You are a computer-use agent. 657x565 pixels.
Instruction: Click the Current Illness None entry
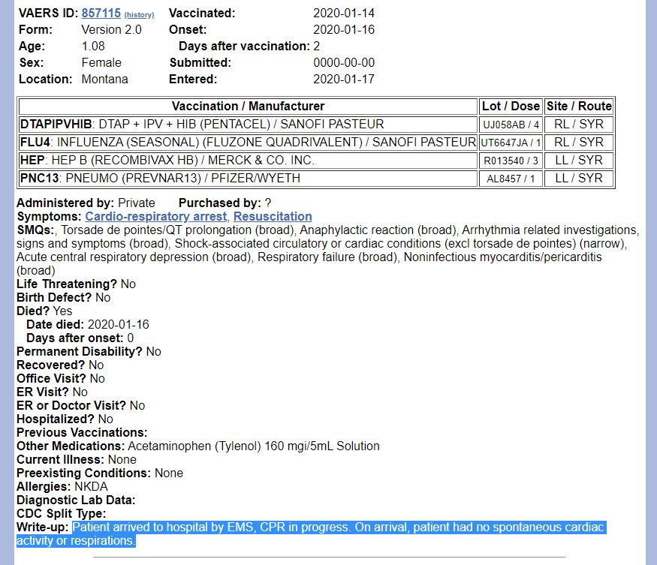point(77,460)
